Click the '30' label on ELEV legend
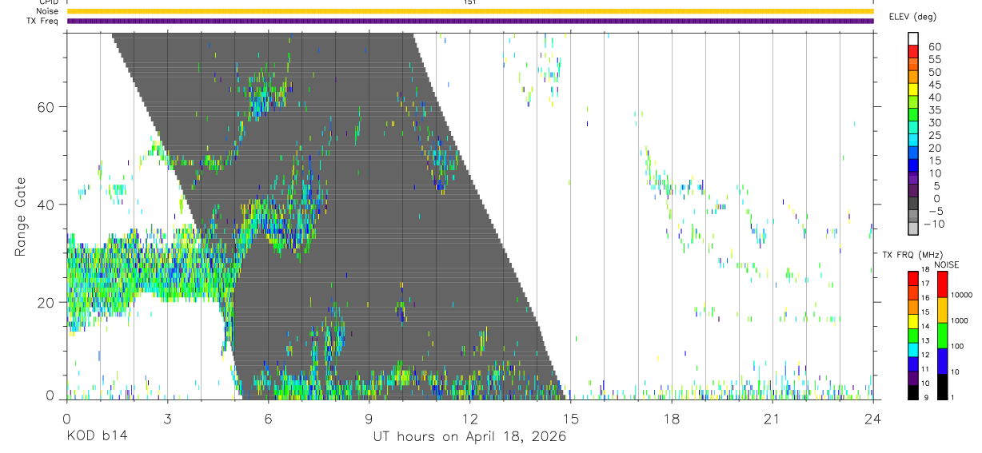Image resolution: width=982 pixels, height=453 pixels. (x=935, y=123)
